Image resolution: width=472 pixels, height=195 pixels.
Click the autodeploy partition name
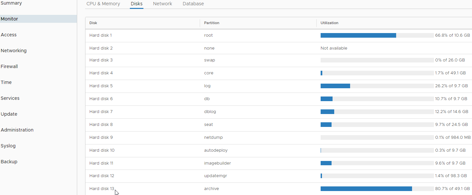tap(216, 150)
